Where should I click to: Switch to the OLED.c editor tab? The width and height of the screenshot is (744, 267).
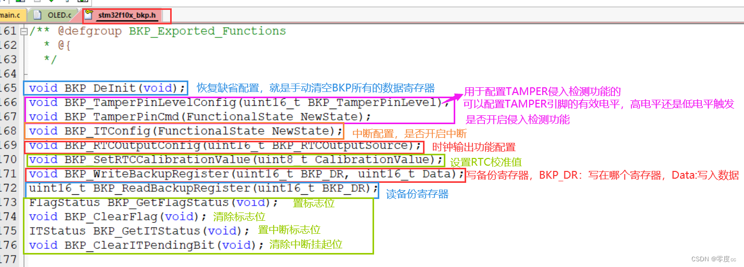[x=53, y=15]
